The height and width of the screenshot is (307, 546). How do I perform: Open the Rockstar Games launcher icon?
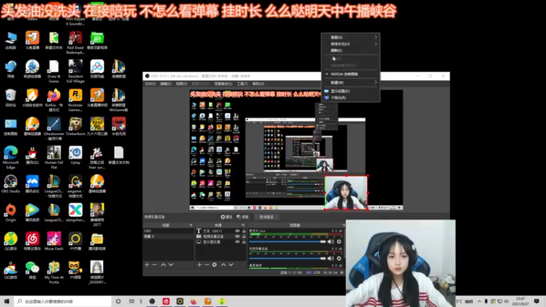(x=75, y=100)
